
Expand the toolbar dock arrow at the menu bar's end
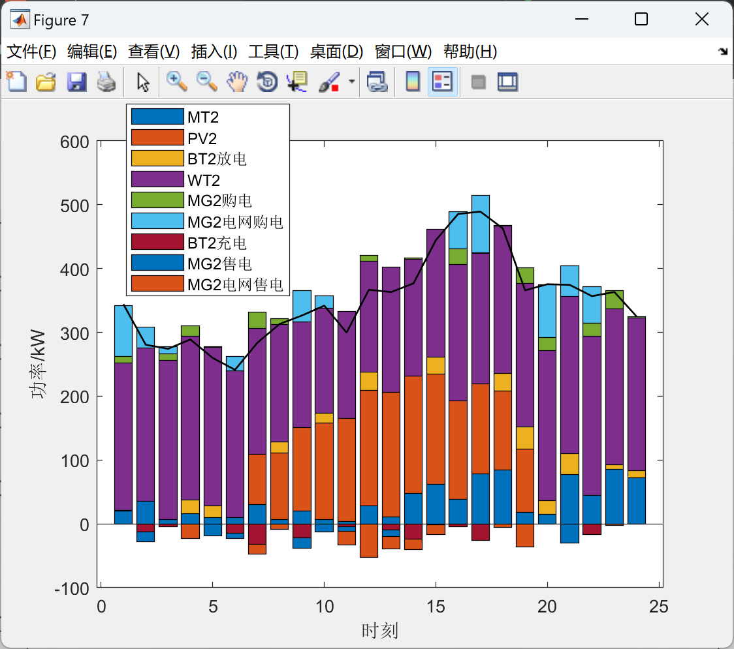(x=724, y=52)
